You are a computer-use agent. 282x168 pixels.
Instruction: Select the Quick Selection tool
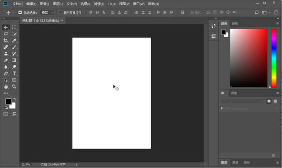14,34
